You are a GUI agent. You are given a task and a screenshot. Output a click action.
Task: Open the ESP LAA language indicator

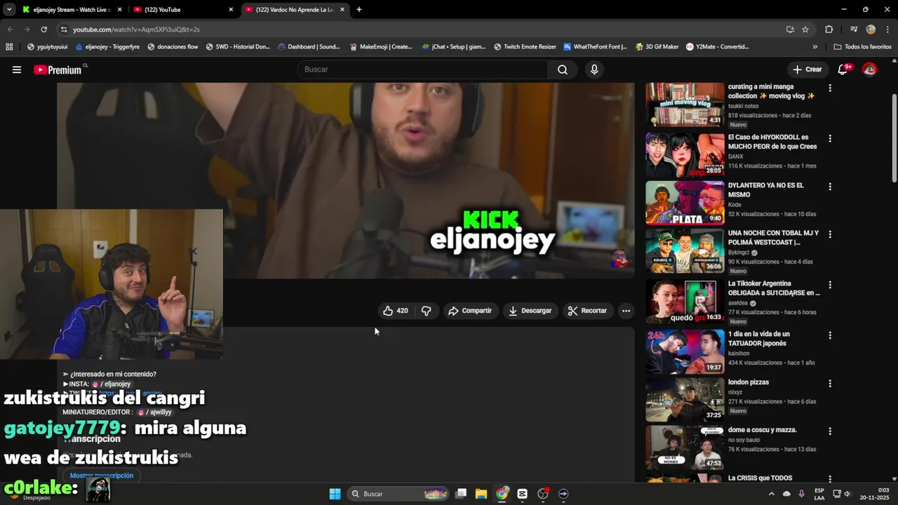[x=819, y=494]
